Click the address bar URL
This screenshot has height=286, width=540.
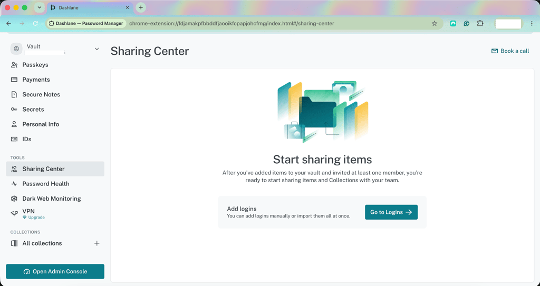[x=232, y=23]
